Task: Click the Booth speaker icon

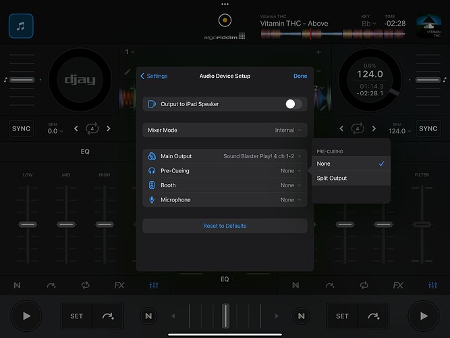Action: click(152, 185)
